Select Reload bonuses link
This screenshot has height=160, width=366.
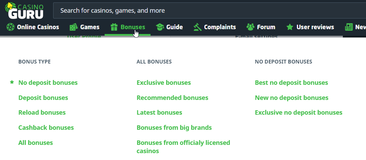click(42, 113)
